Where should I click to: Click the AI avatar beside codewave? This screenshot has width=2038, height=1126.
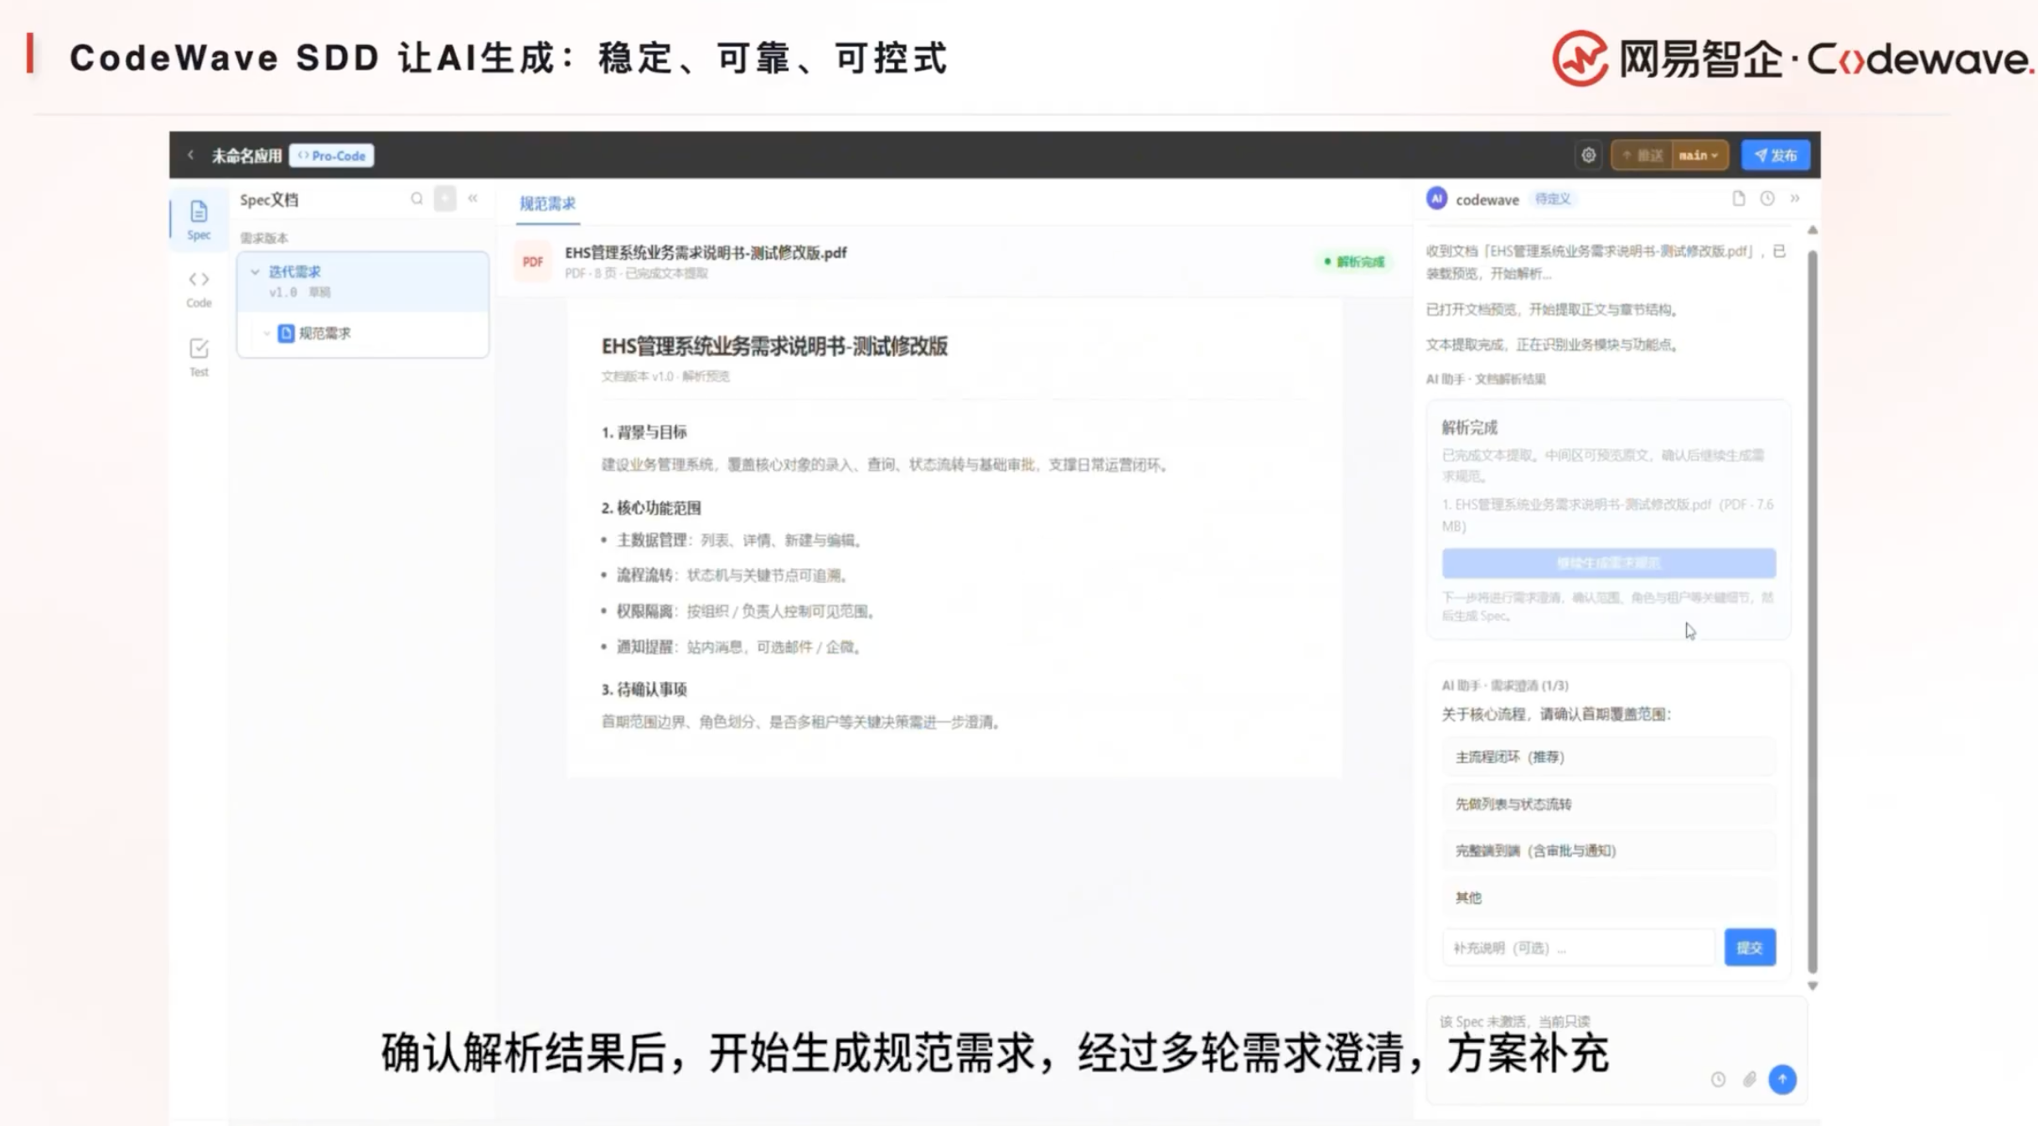click(1436, 199)
